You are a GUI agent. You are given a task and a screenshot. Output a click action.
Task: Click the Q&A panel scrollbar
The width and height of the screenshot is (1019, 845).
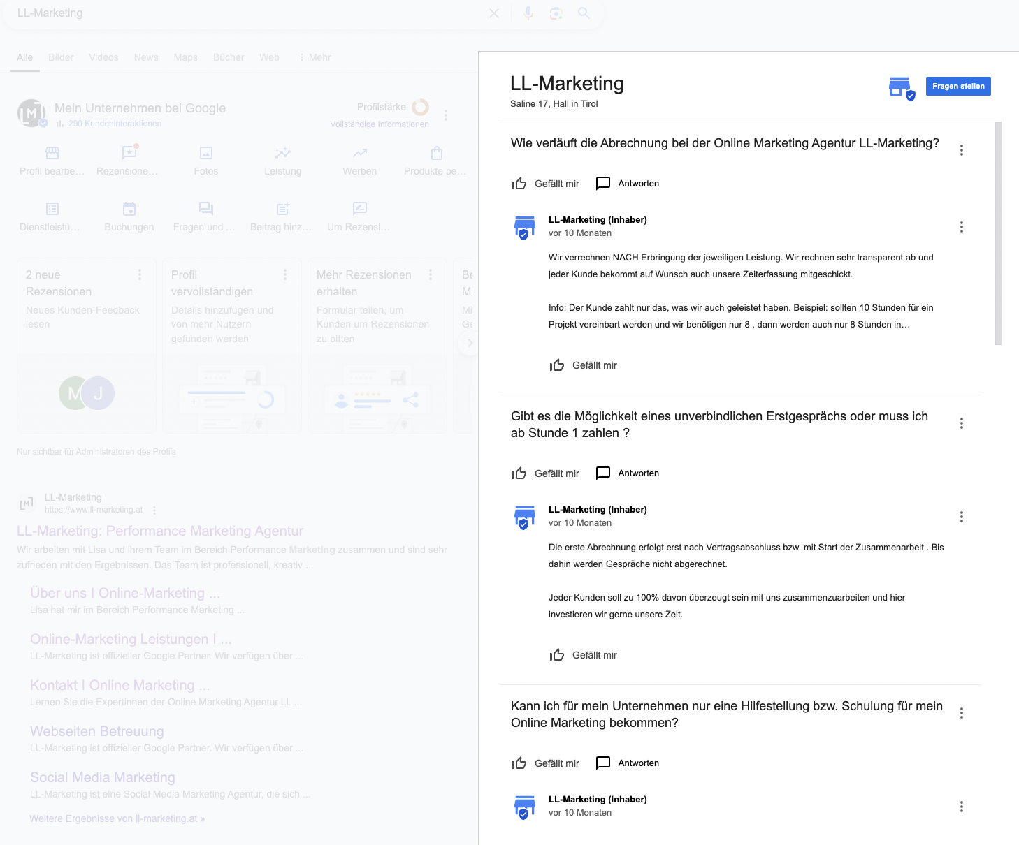tap(998, 233)
